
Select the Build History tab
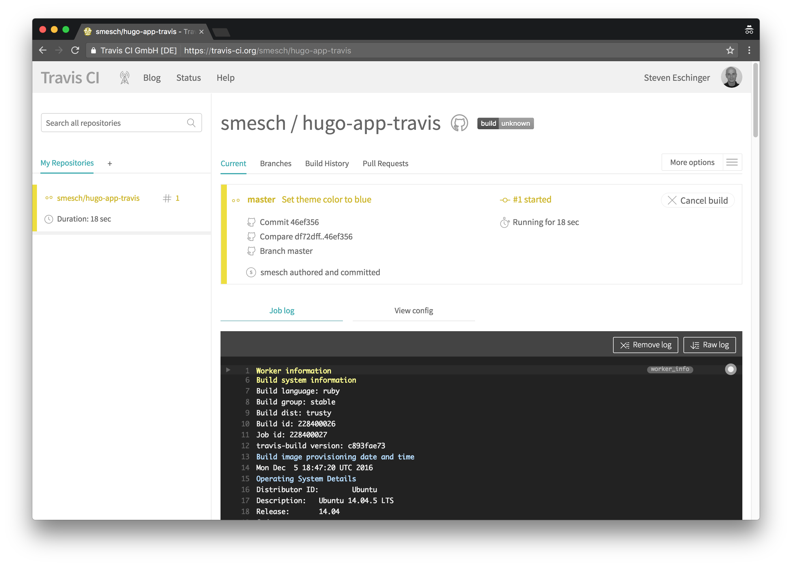(x=327, y=163)
